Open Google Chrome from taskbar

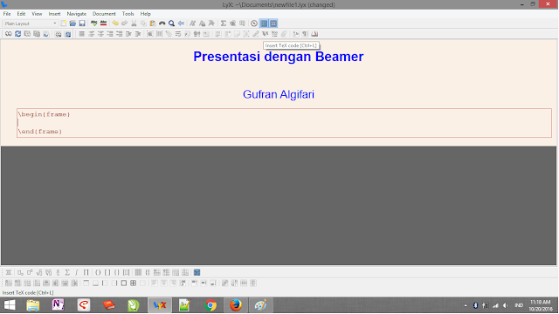pos(210,305)
